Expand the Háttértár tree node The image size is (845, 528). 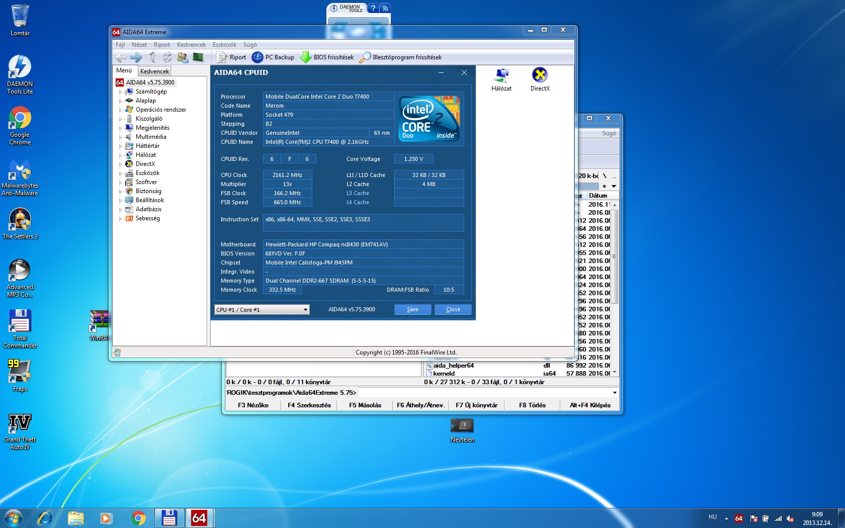click(x=120, y=146)
